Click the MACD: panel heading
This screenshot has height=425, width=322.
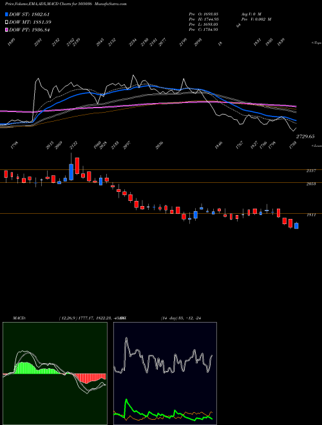pyautogui.click(x=19, y=318)
